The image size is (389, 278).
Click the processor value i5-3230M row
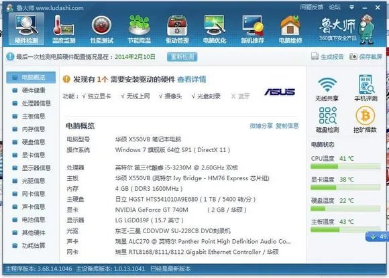(176, 167)
